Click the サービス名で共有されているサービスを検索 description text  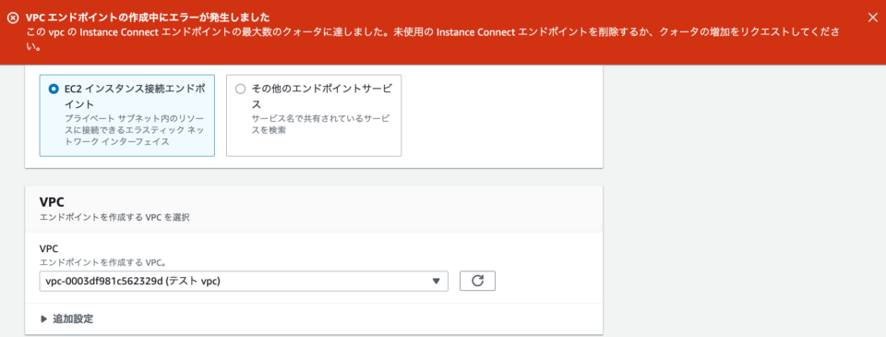coord(321,125)
